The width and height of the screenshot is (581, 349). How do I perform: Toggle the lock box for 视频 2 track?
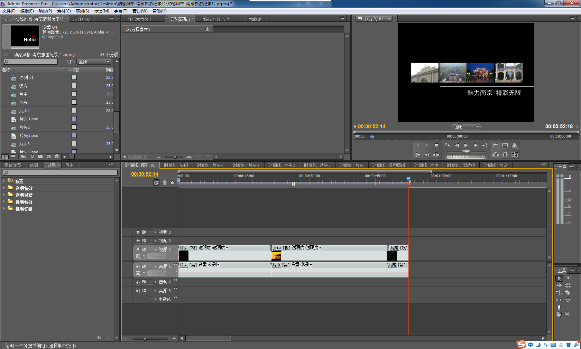pos(150,241)
